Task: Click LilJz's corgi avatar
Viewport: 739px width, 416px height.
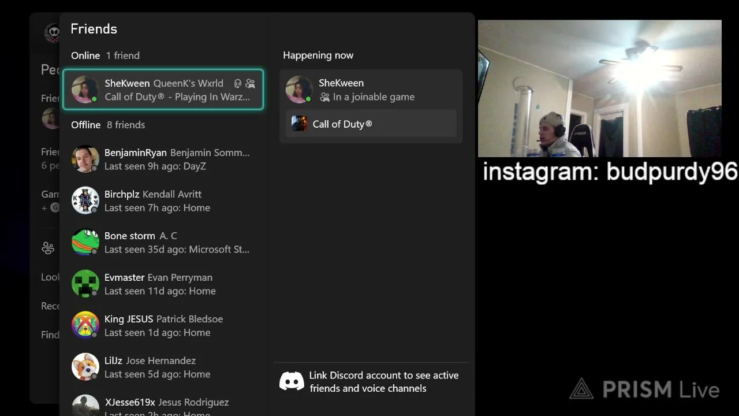Action: pos(85,367)
